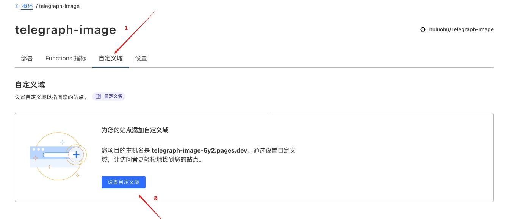Open the Functions 指标 tab
Screen dimensions: 523x219
point(66,58)
